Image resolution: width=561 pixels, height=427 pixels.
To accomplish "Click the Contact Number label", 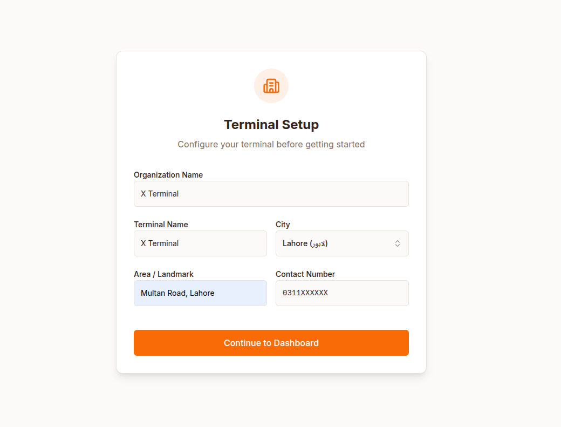I will [305, 274].
